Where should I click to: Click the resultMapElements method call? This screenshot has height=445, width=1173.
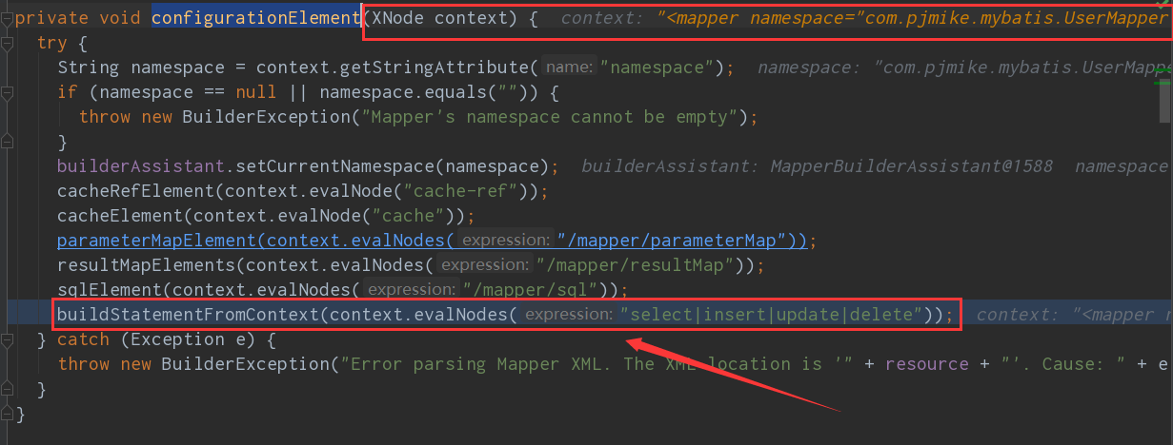pyautogui.click(x=146, y=265)
